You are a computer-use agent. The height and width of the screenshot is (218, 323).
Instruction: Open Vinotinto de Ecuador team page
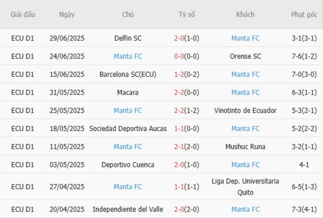245,110
